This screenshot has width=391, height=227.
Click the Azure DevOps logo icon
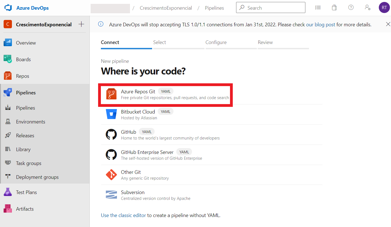(x=8, y=8)
